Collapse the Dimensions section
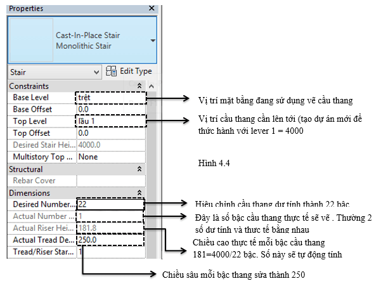 [x=139, y=193]
